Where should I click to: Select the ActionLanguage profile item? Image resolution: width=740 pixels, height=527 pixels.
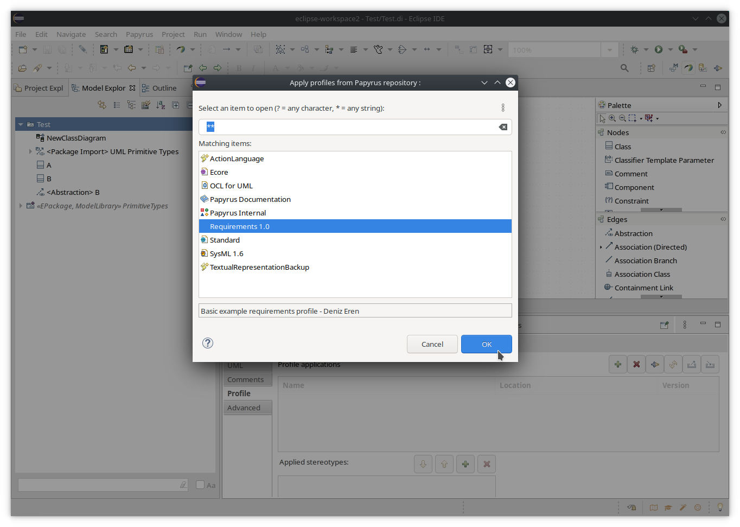[355, 158]
